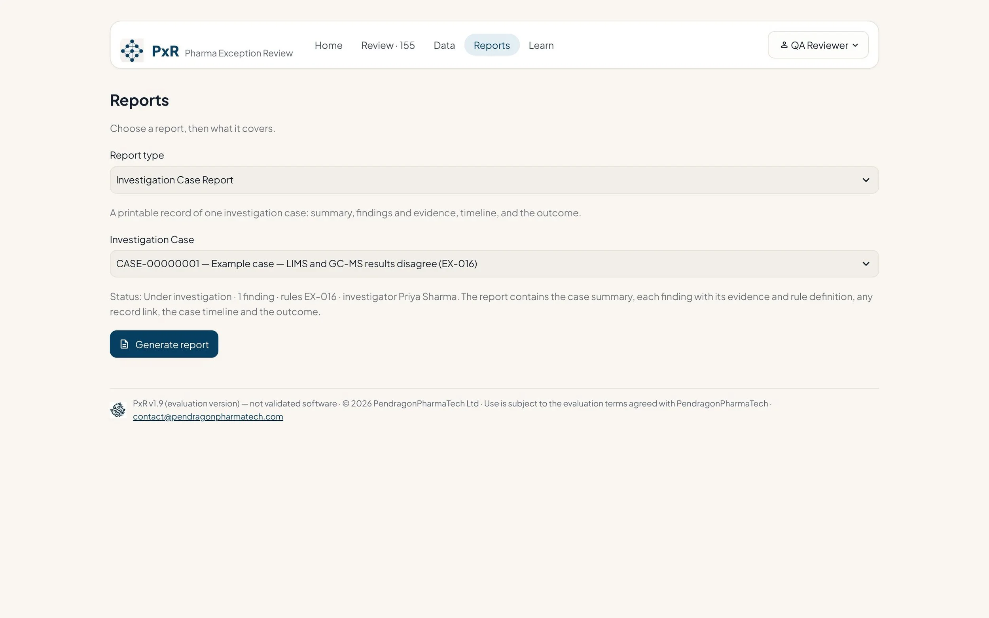Select the Reports tab
The image size is (989, 618).
click(x=491, y=45)
